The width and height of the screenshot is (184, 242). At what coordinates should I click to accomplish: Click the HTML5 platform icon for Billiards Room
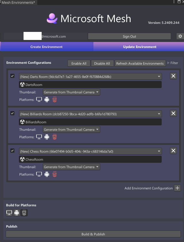55,137
